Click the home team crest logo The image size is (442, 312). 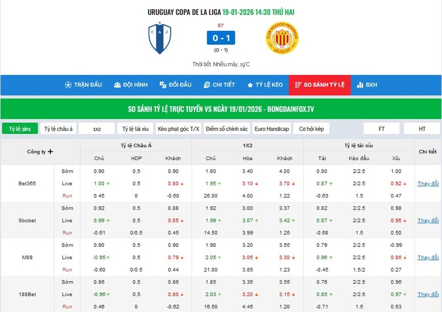coord(160,38)
